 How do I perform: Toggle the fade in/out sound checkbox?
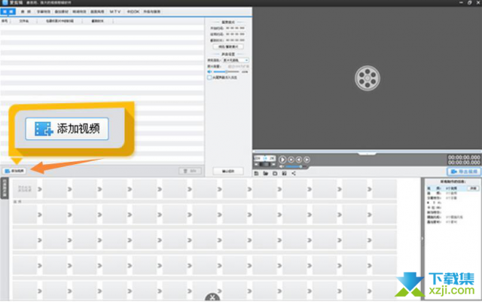209,78
